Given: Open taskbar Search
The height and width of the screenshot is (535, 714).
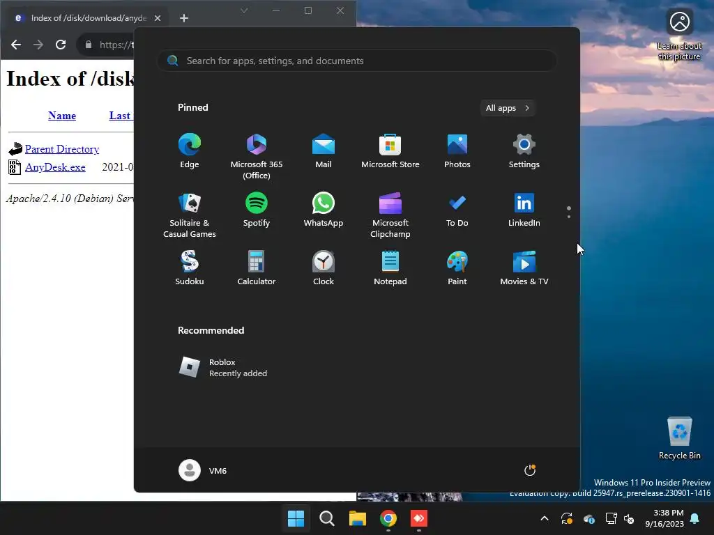Looking at the screenshot, I should pyautogui.click(x=326, y=518).
